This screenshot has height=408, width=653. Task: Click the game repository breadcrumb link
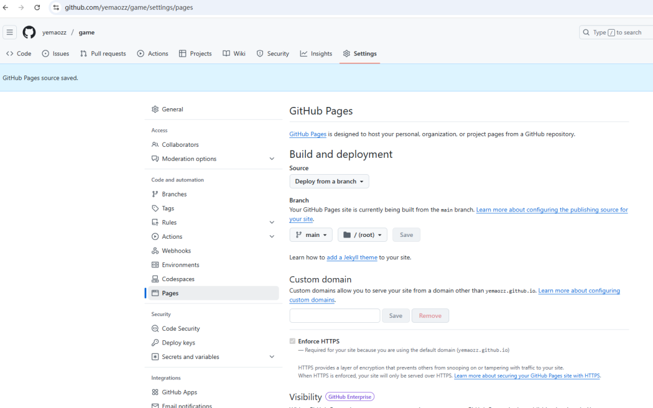click(x=86, y=33)
